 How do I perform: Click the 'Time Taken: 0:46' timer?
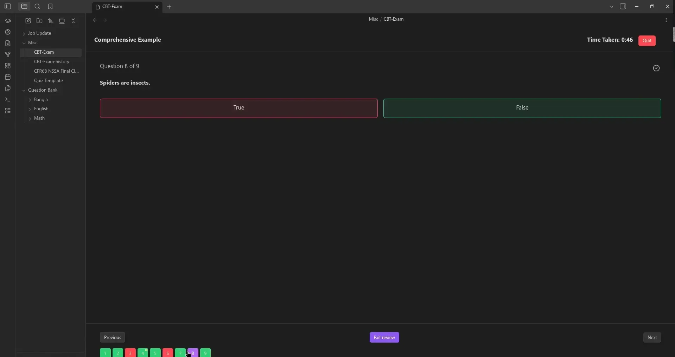610,40
